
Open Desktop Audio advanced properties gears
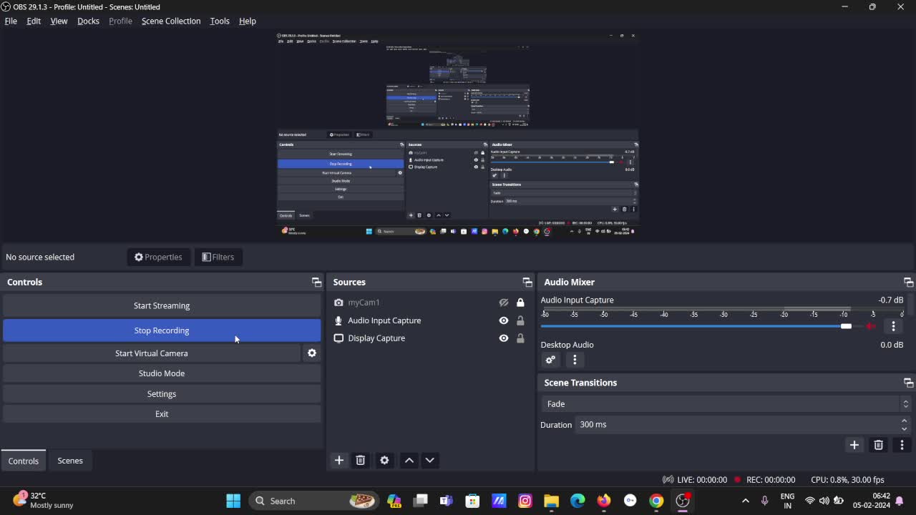[550, 360]
